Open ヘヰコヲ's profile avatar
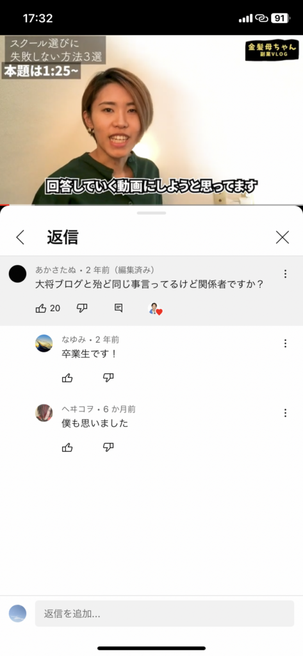The width and height of the screenshot is (303, 656). point(44,413)
